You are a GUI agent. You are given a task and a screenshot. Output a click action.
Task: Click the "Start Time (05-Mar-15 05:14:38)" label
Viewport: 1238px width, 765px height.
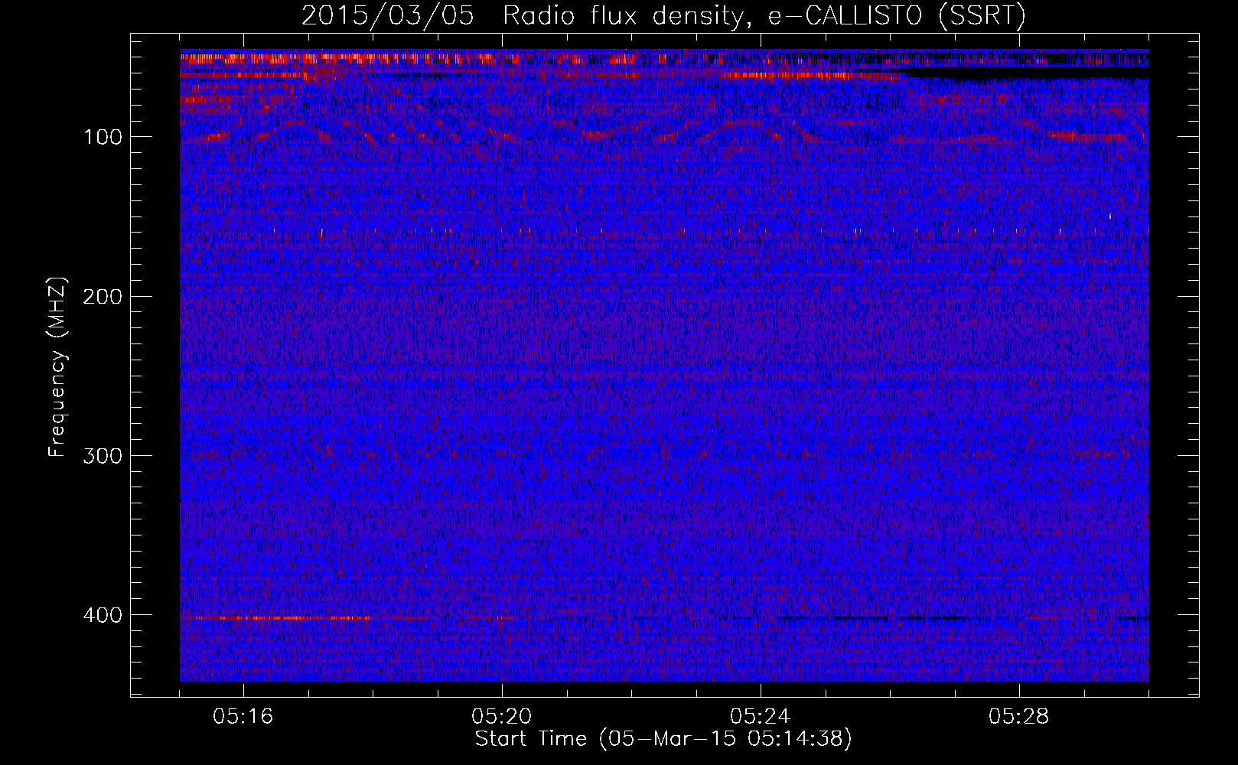[x=663, y=739]
